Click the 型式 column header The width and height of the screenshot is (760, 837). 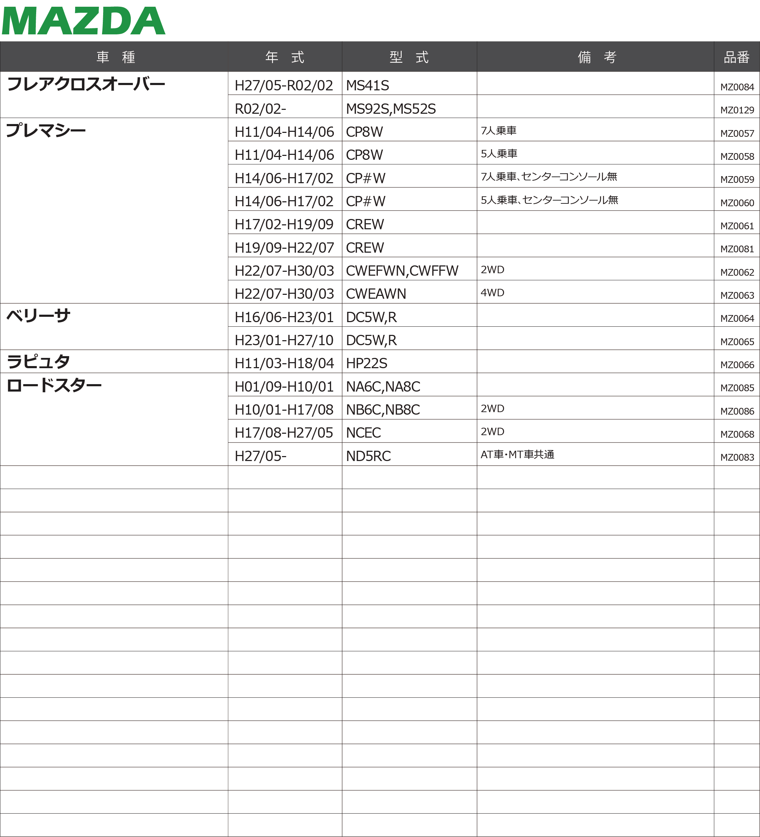pyautogui.click(x=409, y=57)
